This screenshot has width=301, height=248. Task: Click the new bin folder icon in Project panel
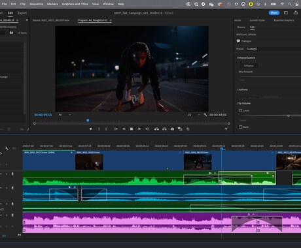11,33
